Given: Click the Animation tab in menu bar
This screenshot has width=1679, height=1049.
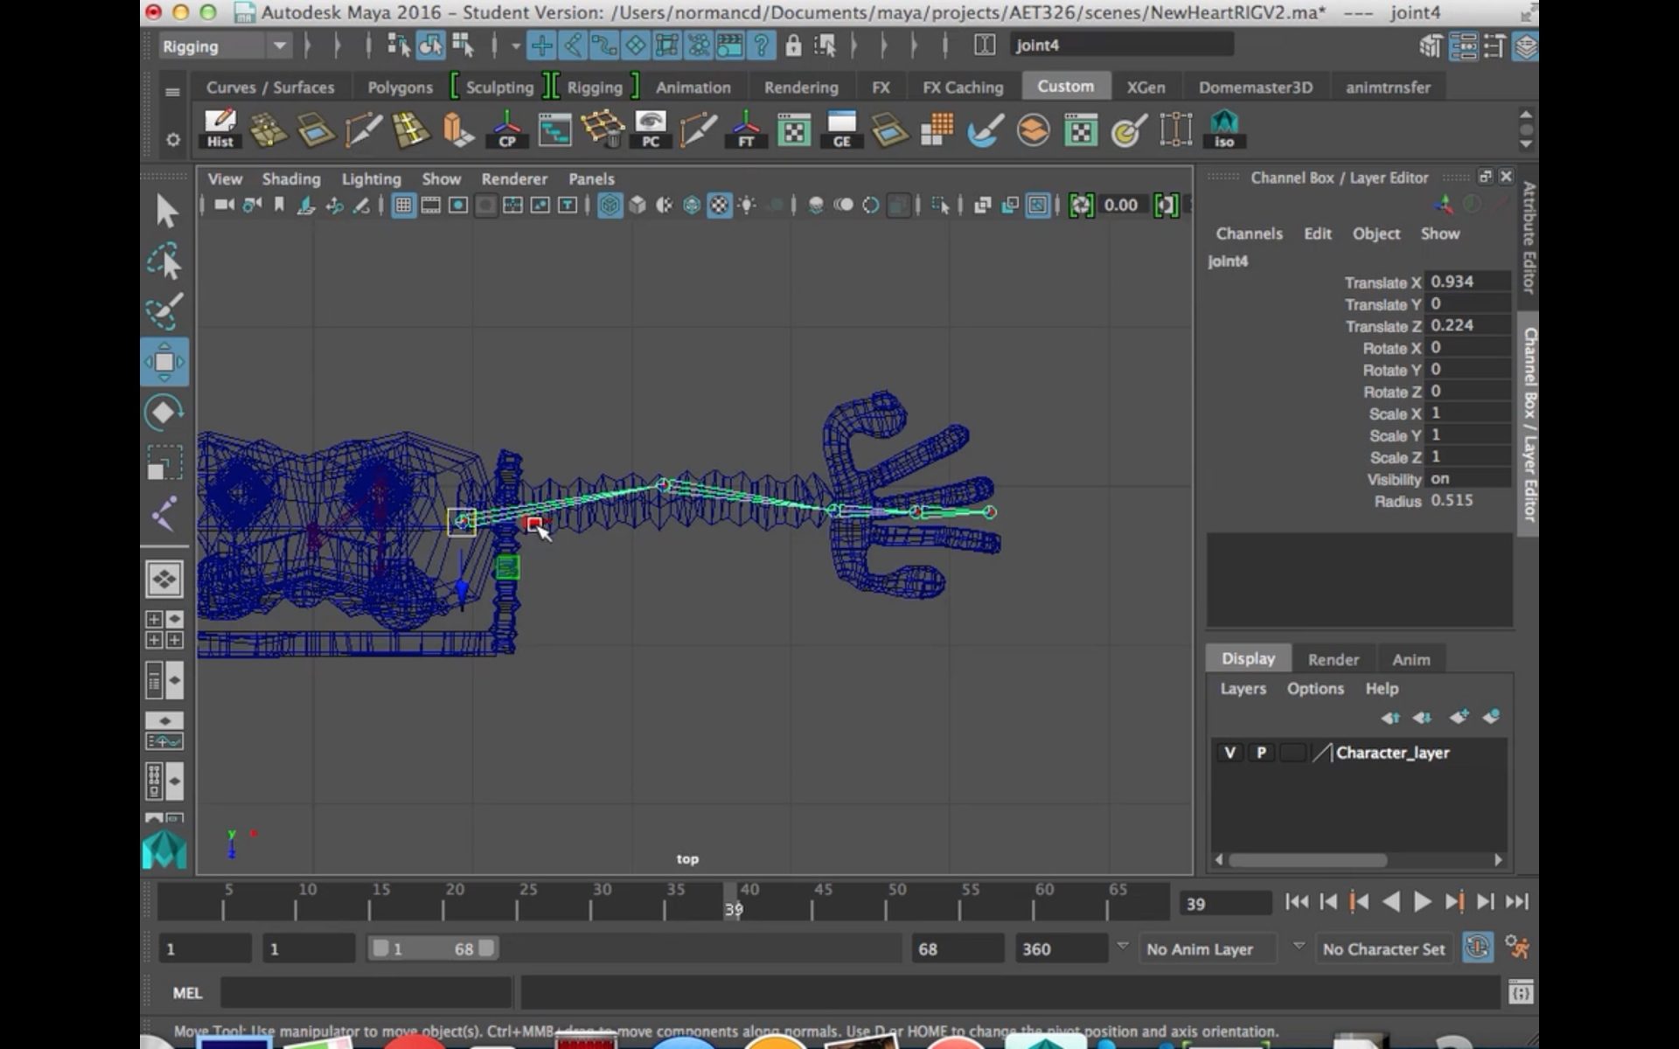Looking at the screenshot, I should [x=693, y=86].
